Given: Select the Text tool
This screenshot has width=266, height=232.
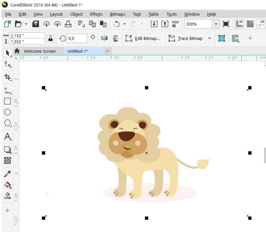Looking at the screenshot, I should [8, 136].
